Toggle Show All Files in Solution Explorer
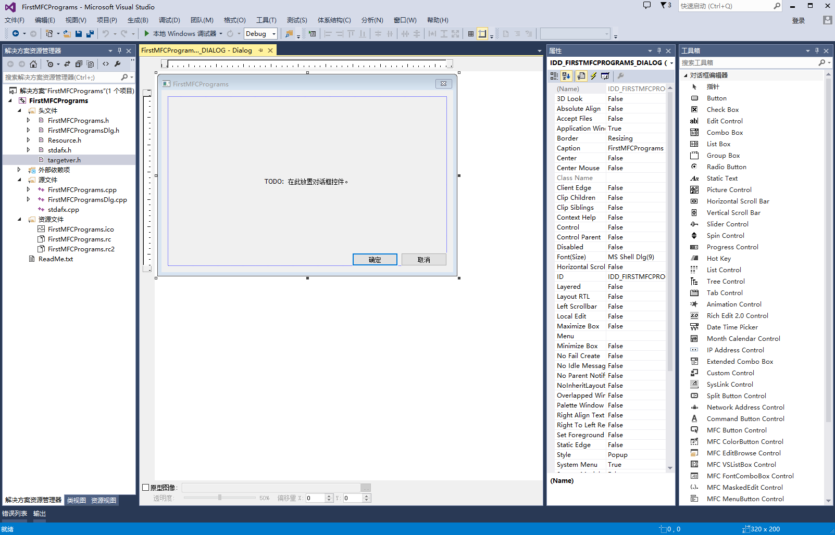835x535 pixels. pos(90,64)
